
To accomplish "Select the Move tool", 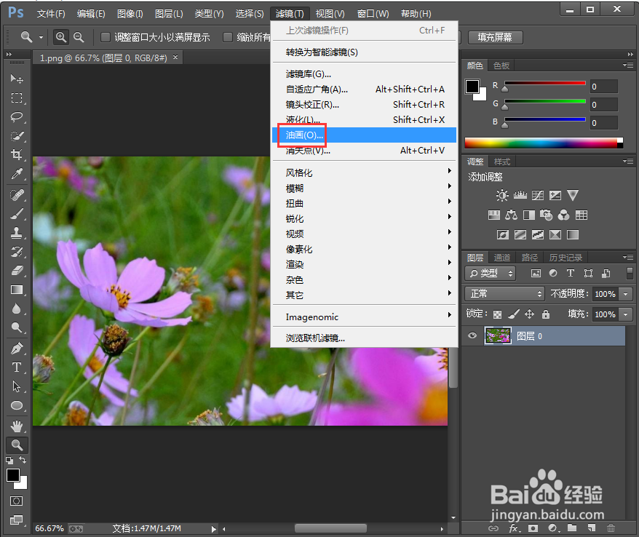I will 17,79.
